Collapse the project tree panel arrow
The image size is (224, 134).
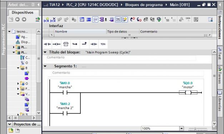click(39, 5)
